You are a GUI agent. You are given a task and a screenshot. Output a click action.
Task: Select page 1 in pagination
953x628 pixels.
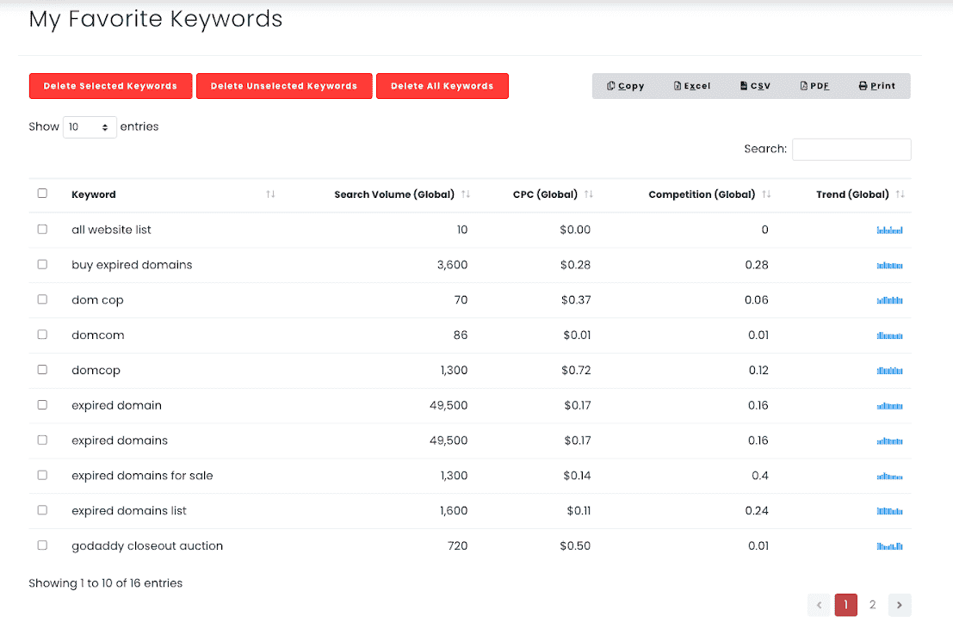(845, 605)
